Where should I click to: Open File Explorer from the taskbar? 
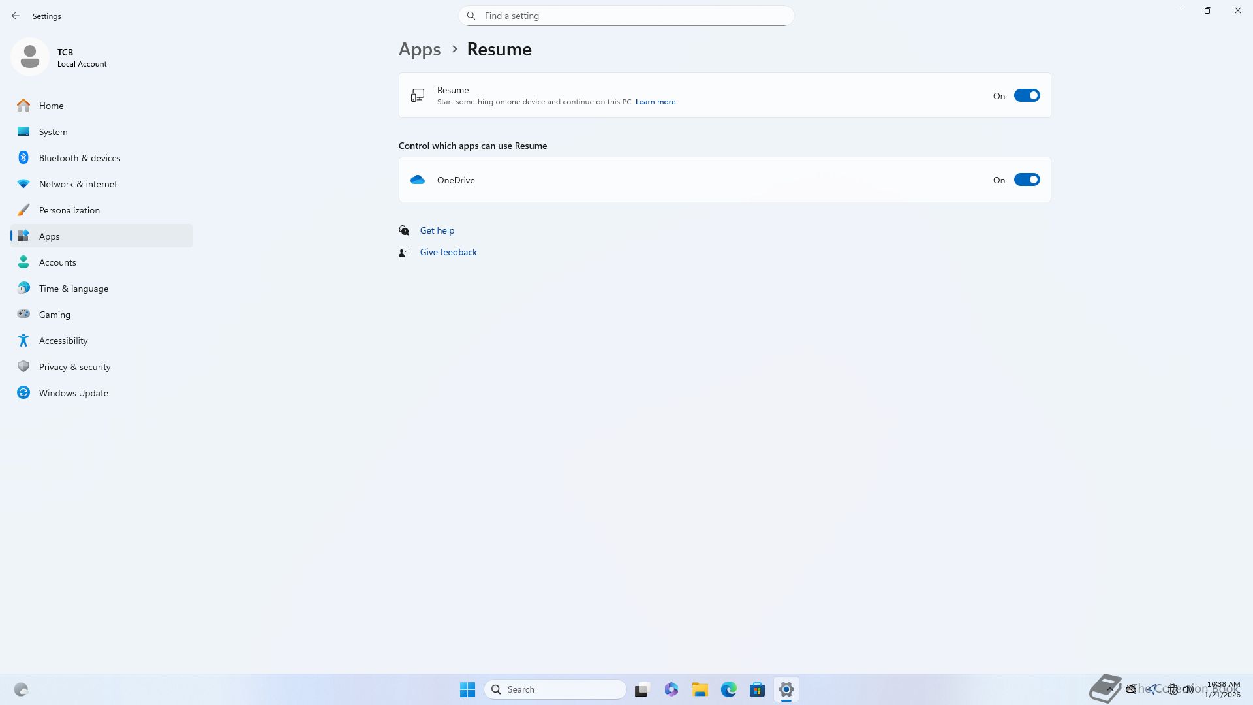700,689
